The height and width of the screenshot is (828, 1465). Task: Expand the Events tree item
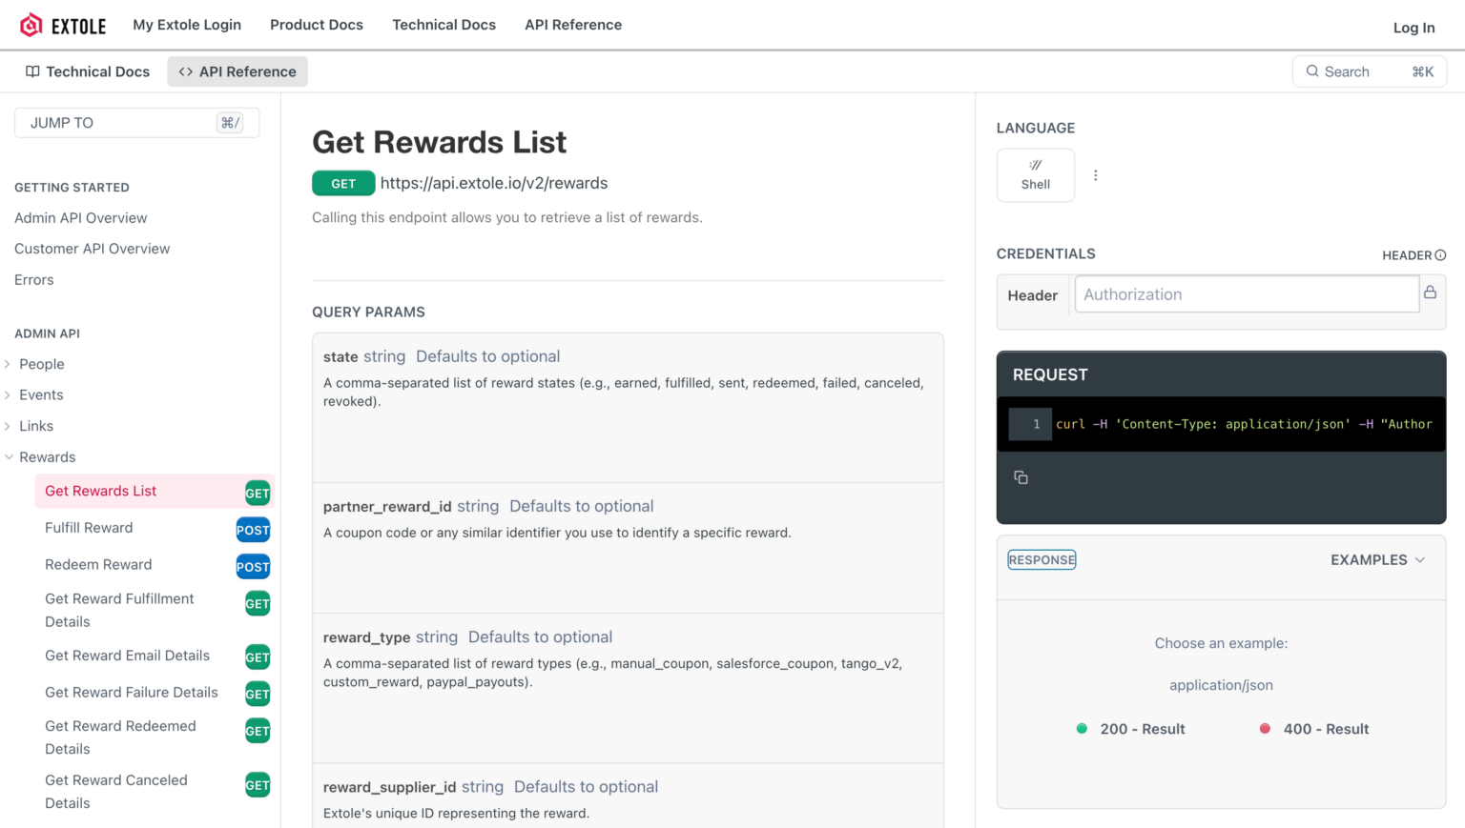click(x=9, y=395)
